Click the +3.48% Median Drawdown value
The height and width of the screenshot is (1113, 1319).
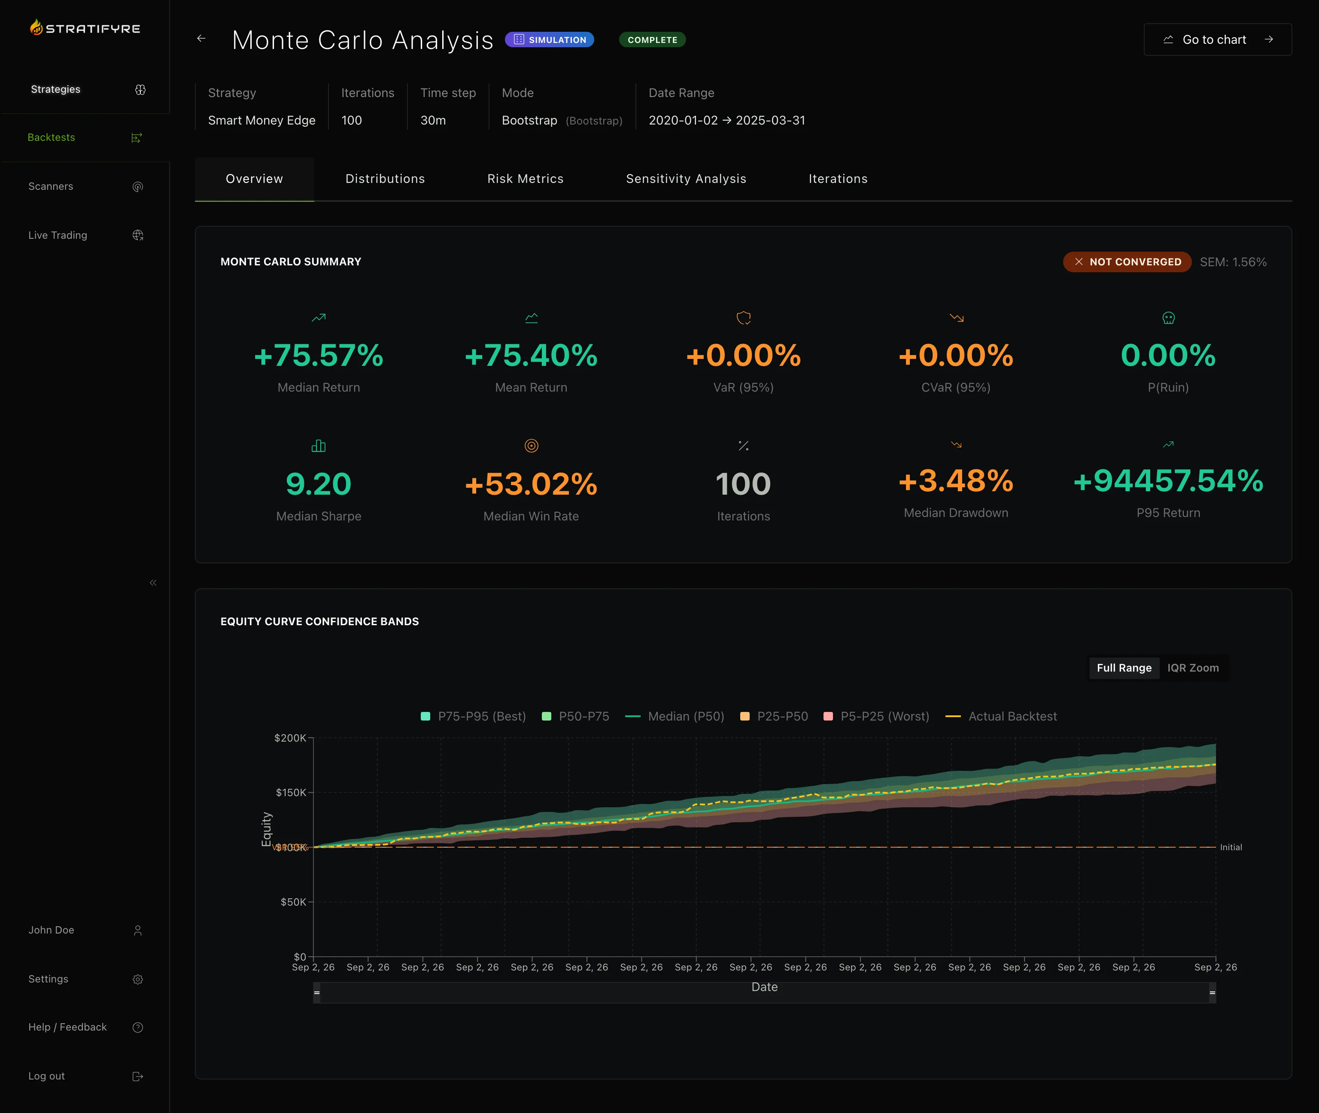pos(956,481)
